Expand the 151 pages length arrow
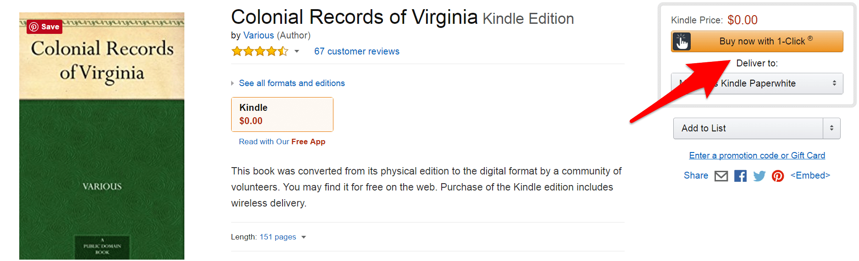The image size is (859, 261). click(x=304, y=237)
